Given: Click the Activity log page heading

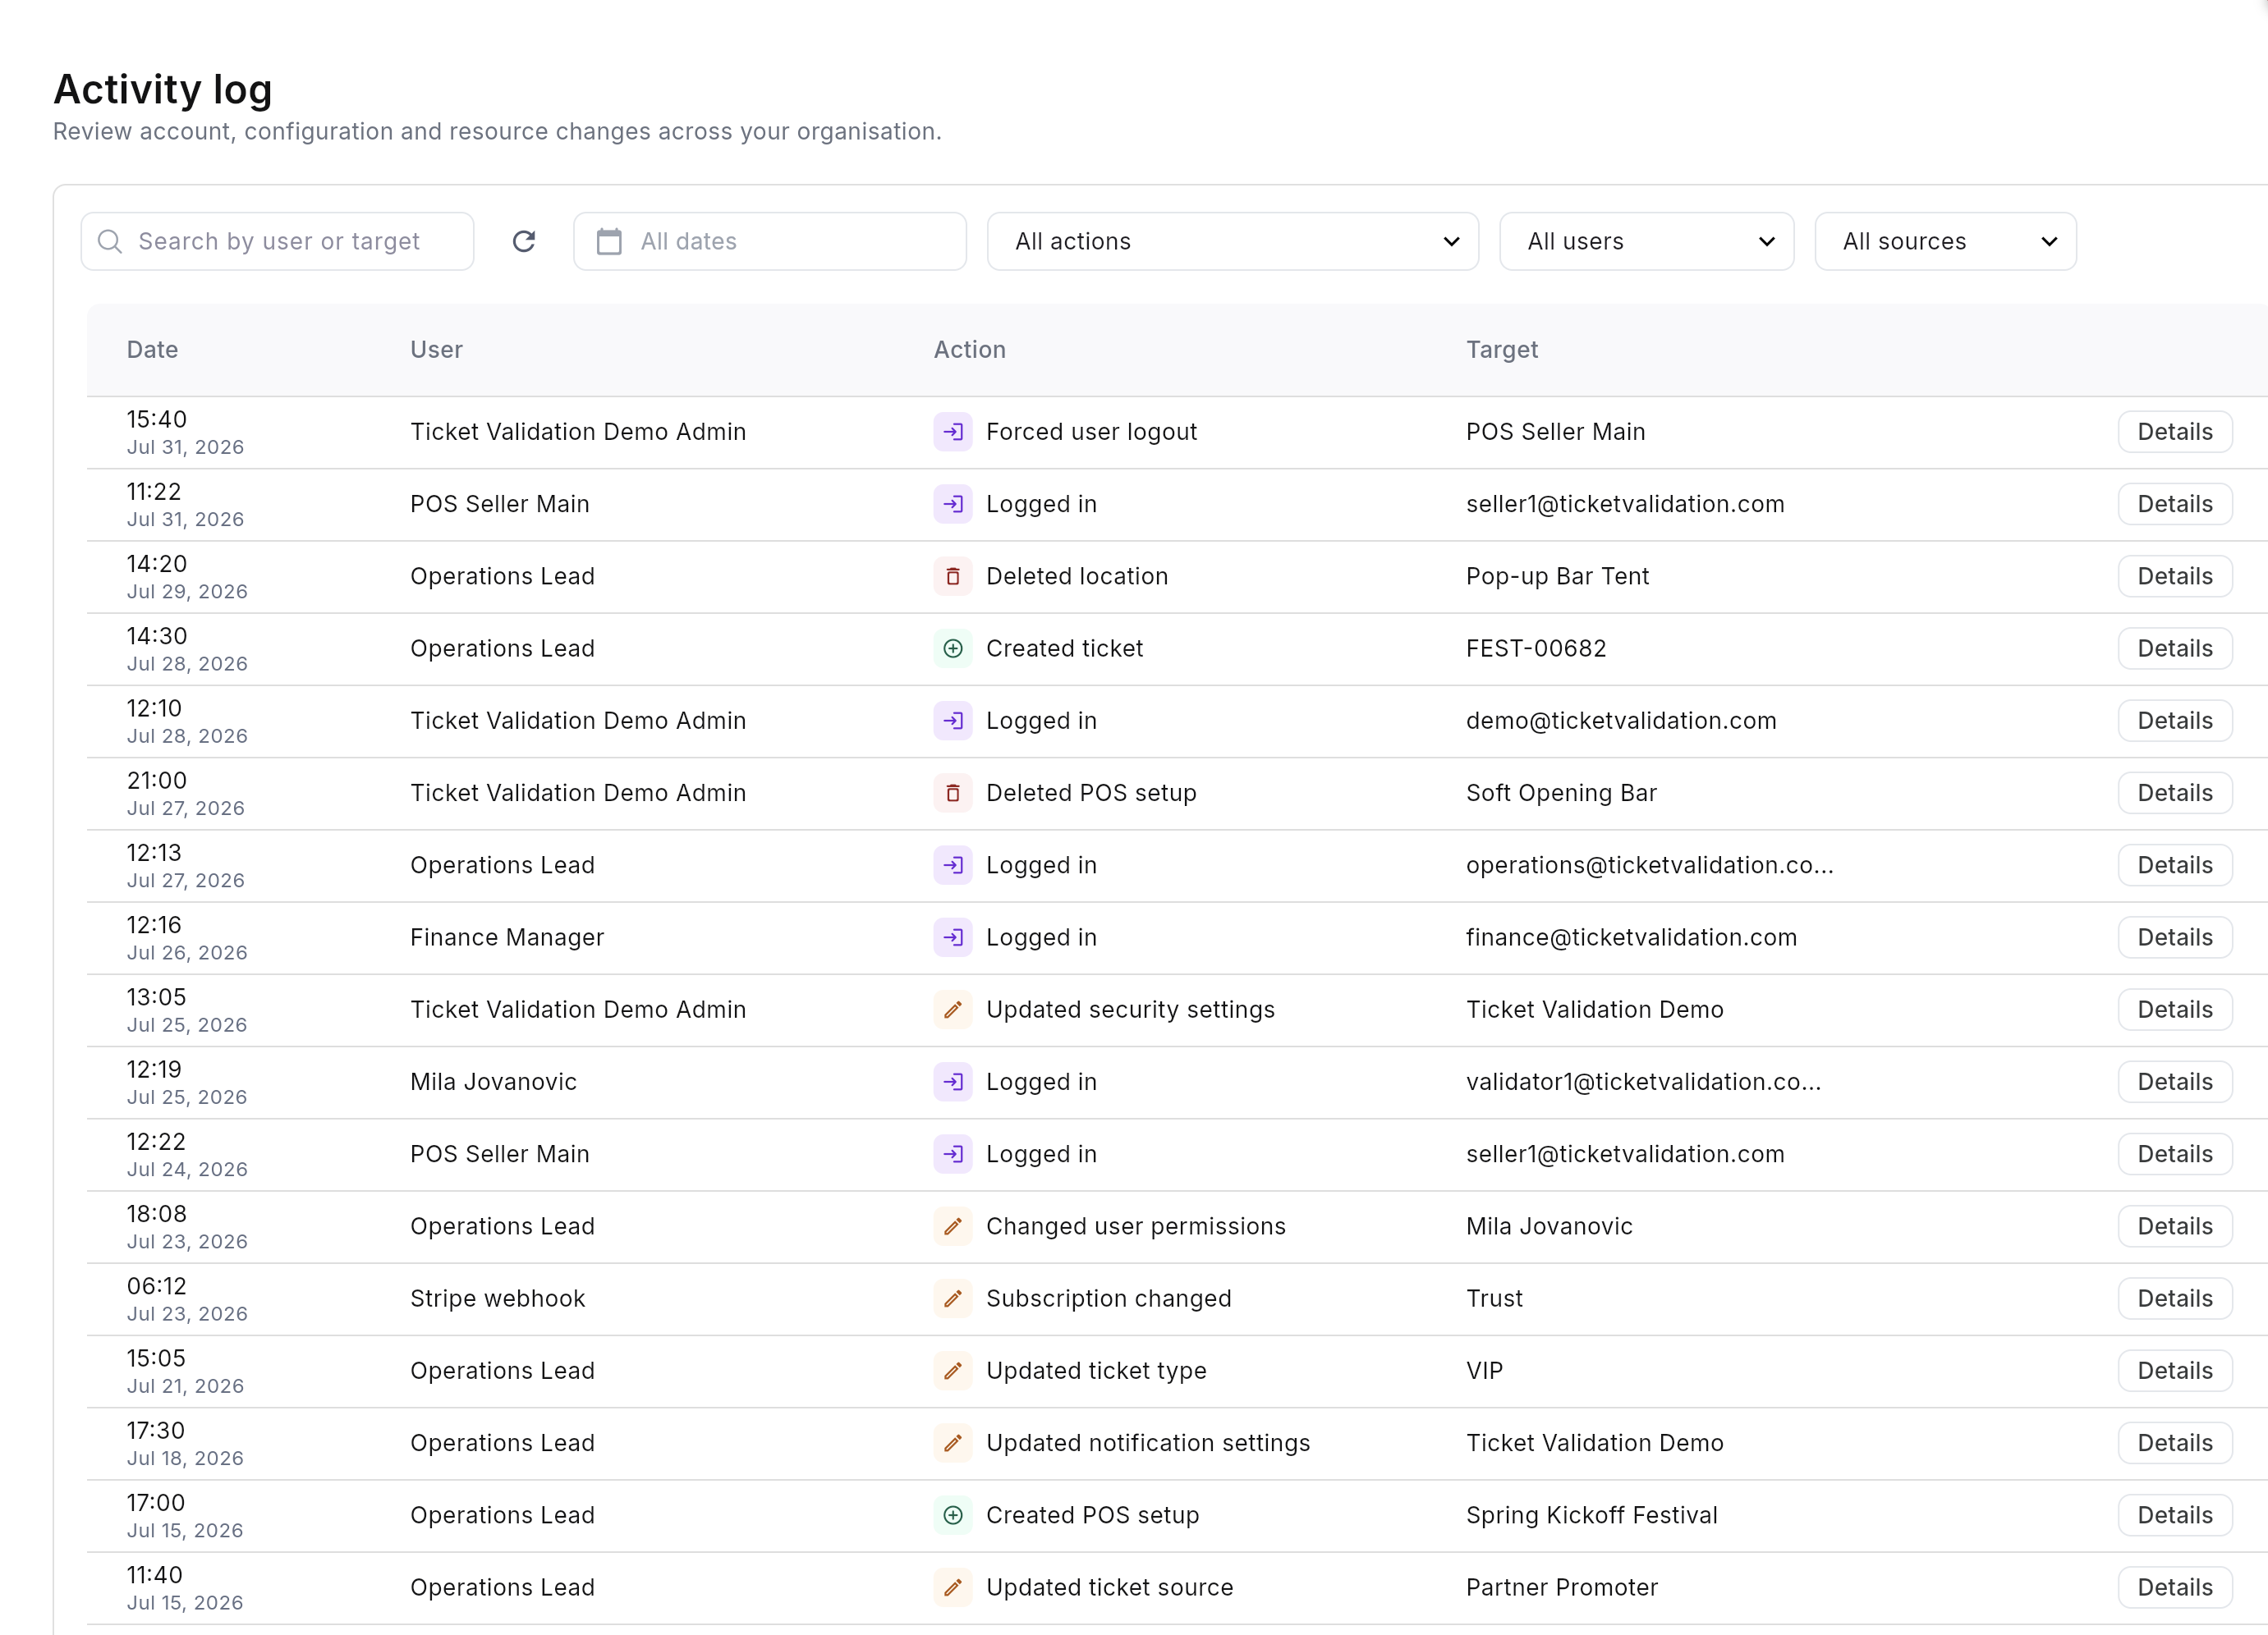Looking at the screenshot, I should click(x=163, y=90).
